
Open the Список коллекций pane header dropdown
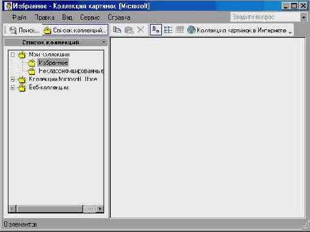104,42
